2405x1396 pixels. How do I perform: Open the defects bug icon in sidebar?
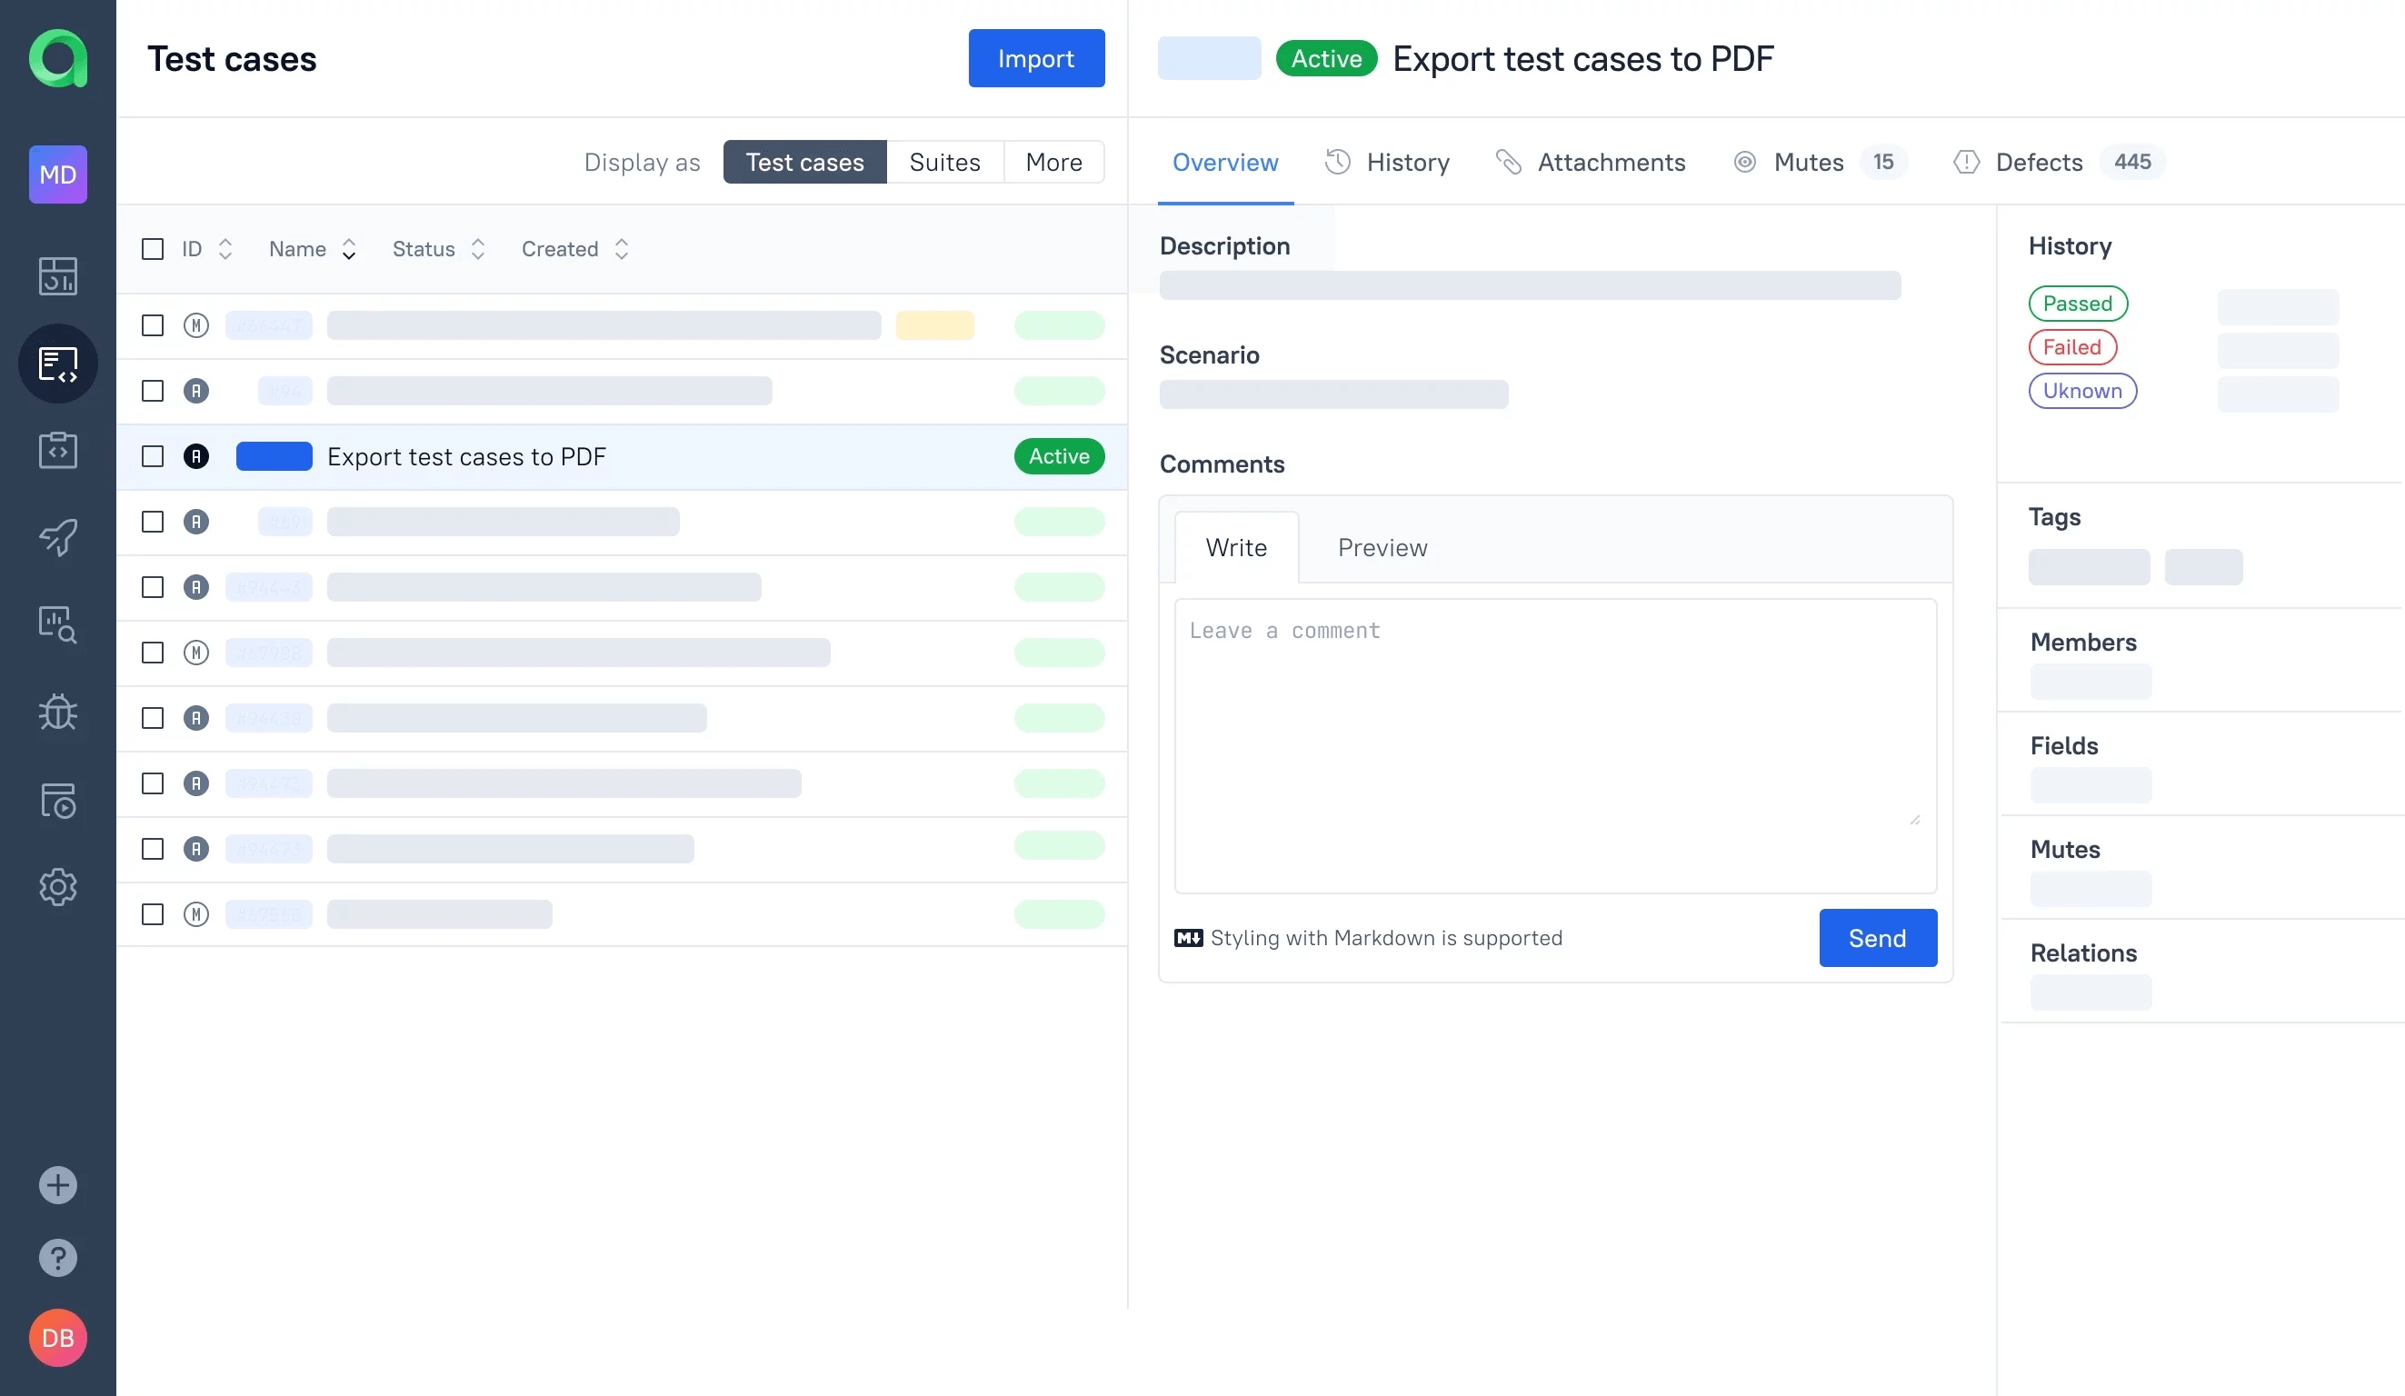[x=57, y=712]
